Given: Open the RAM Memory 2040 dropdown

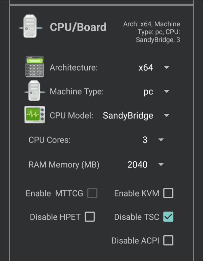Looking at the screenshot, I should 145,164.
